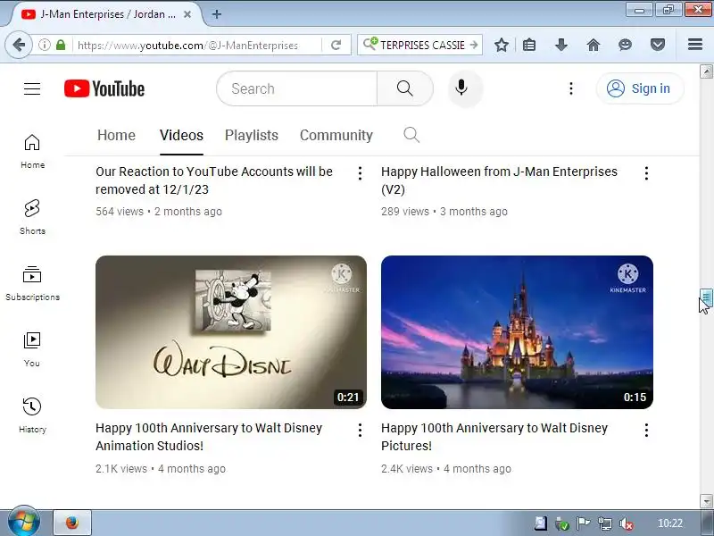Open 'Happy Halloween from J-Man Enterprises' title
The height and width of the screenshot is (536, 714).
click(x=499, y=180)
